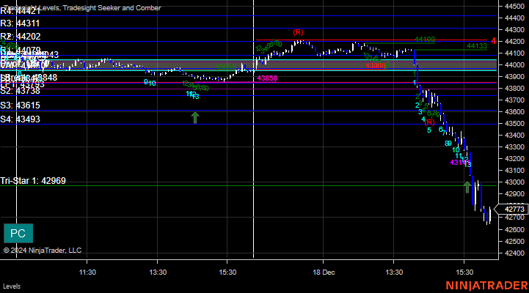Select the 'S3: 43615' level label

point(20,105)
